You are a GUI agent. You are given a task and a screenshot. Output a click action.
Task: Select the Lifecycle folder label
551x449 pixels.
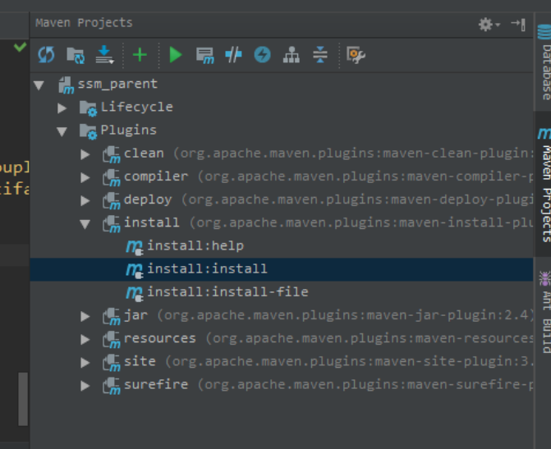[x=136, y=107]
